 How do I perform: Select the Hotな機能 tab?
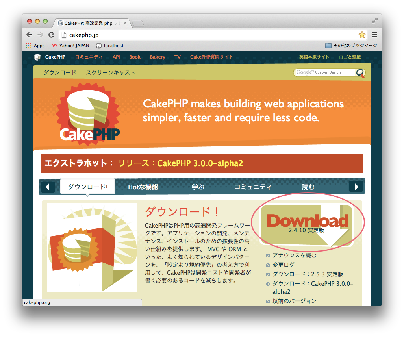143,187
